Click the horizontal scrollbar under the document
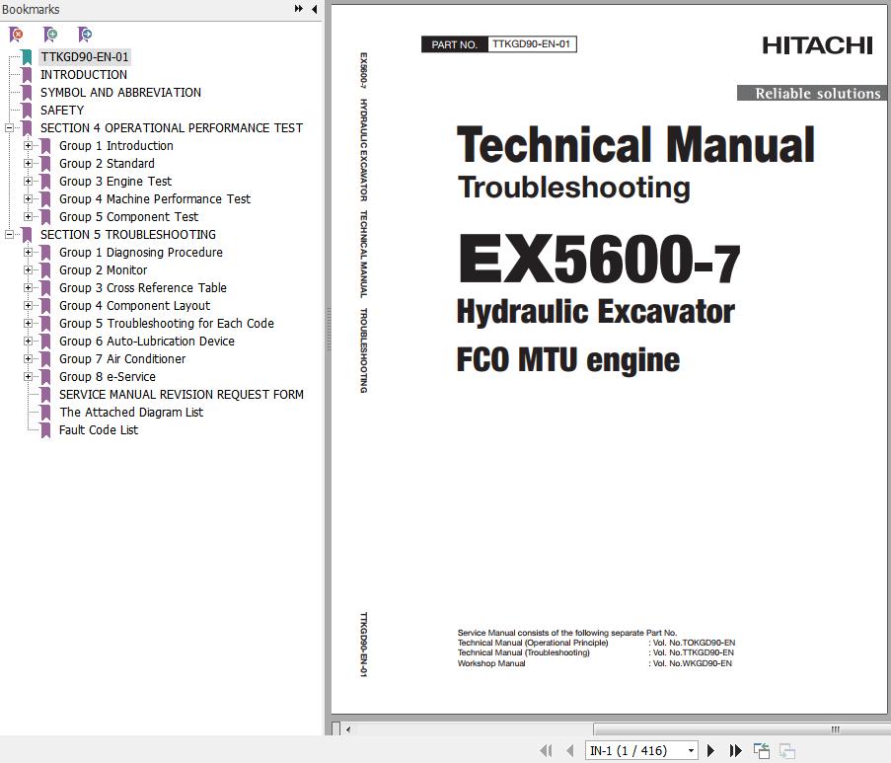The width and height of the screenshot is (891, 763). [x=592, y=729]
